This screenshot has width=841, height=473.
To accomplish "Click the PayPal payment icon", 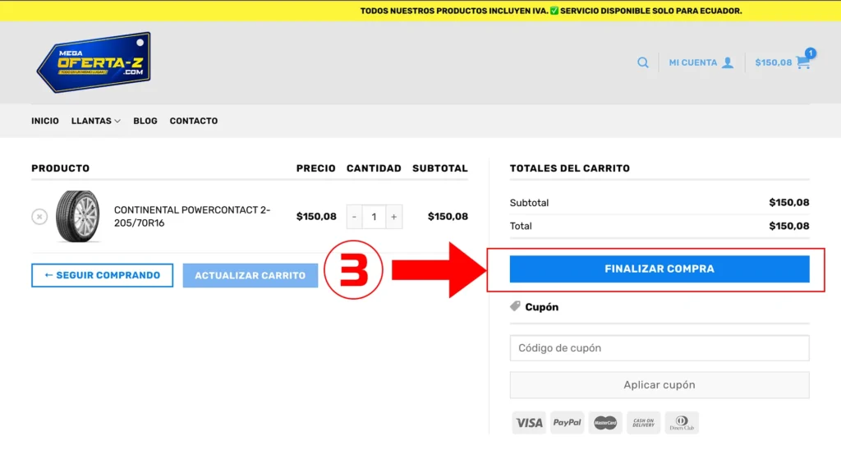I will (567, 422).
